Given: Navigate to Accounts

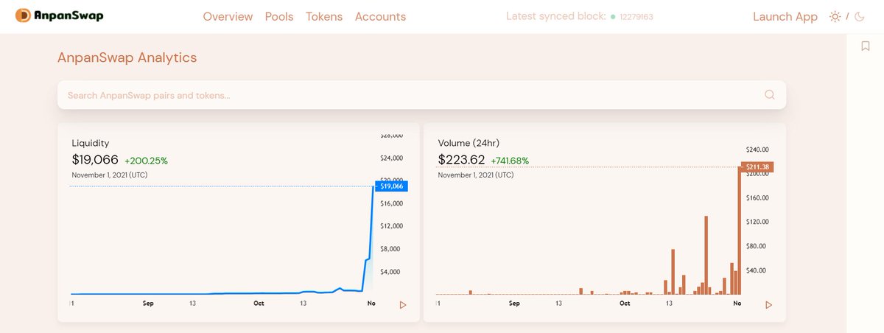Looking at the screenshot, I should pyautogui.click(x=380, y=16).
